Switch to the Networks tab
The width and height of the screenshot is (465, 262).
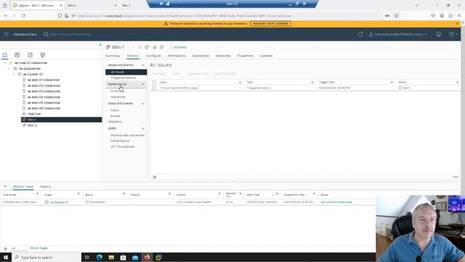223,56
